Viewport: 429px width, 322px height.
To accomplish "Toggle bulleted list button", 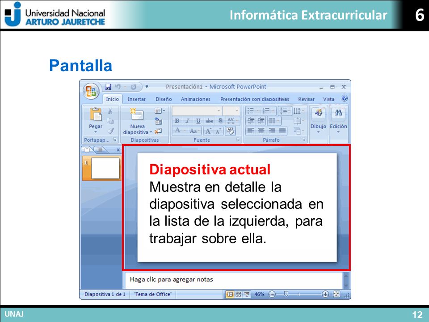I will point(253,110).
